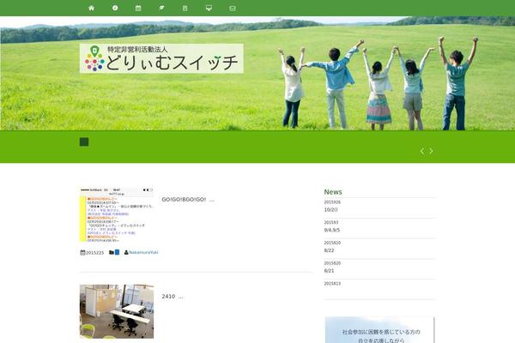Click the sidebar banner with 社会参加に困難 text
The width and height of the screenshot is (515, 343).
pos(379,330)
